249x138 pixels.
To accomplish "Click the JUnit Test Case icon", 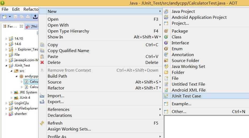I will (x=166, y=96).
